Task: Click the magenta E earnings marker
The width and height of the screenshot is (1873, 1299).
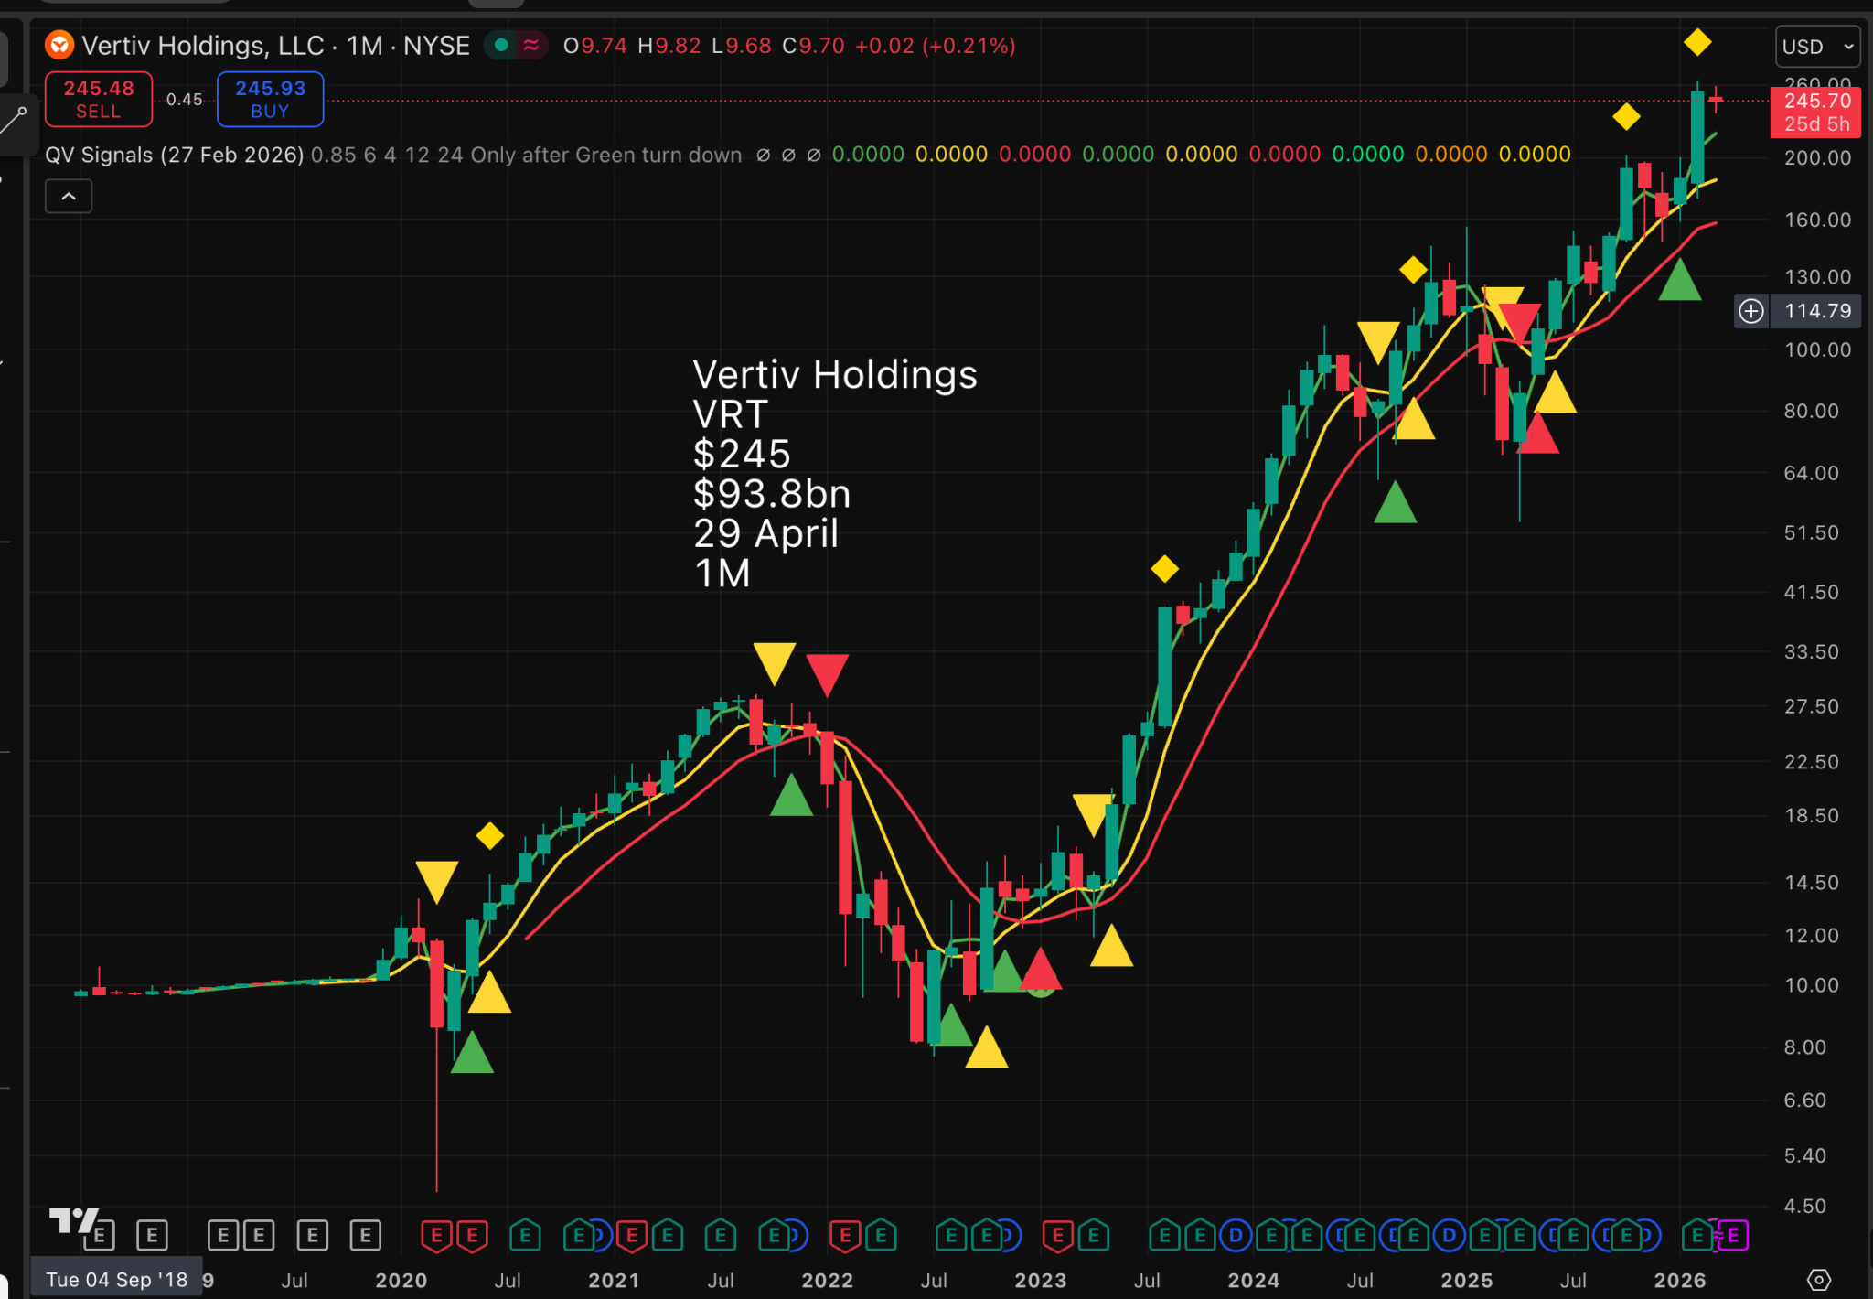Action: (1733, 1236)
